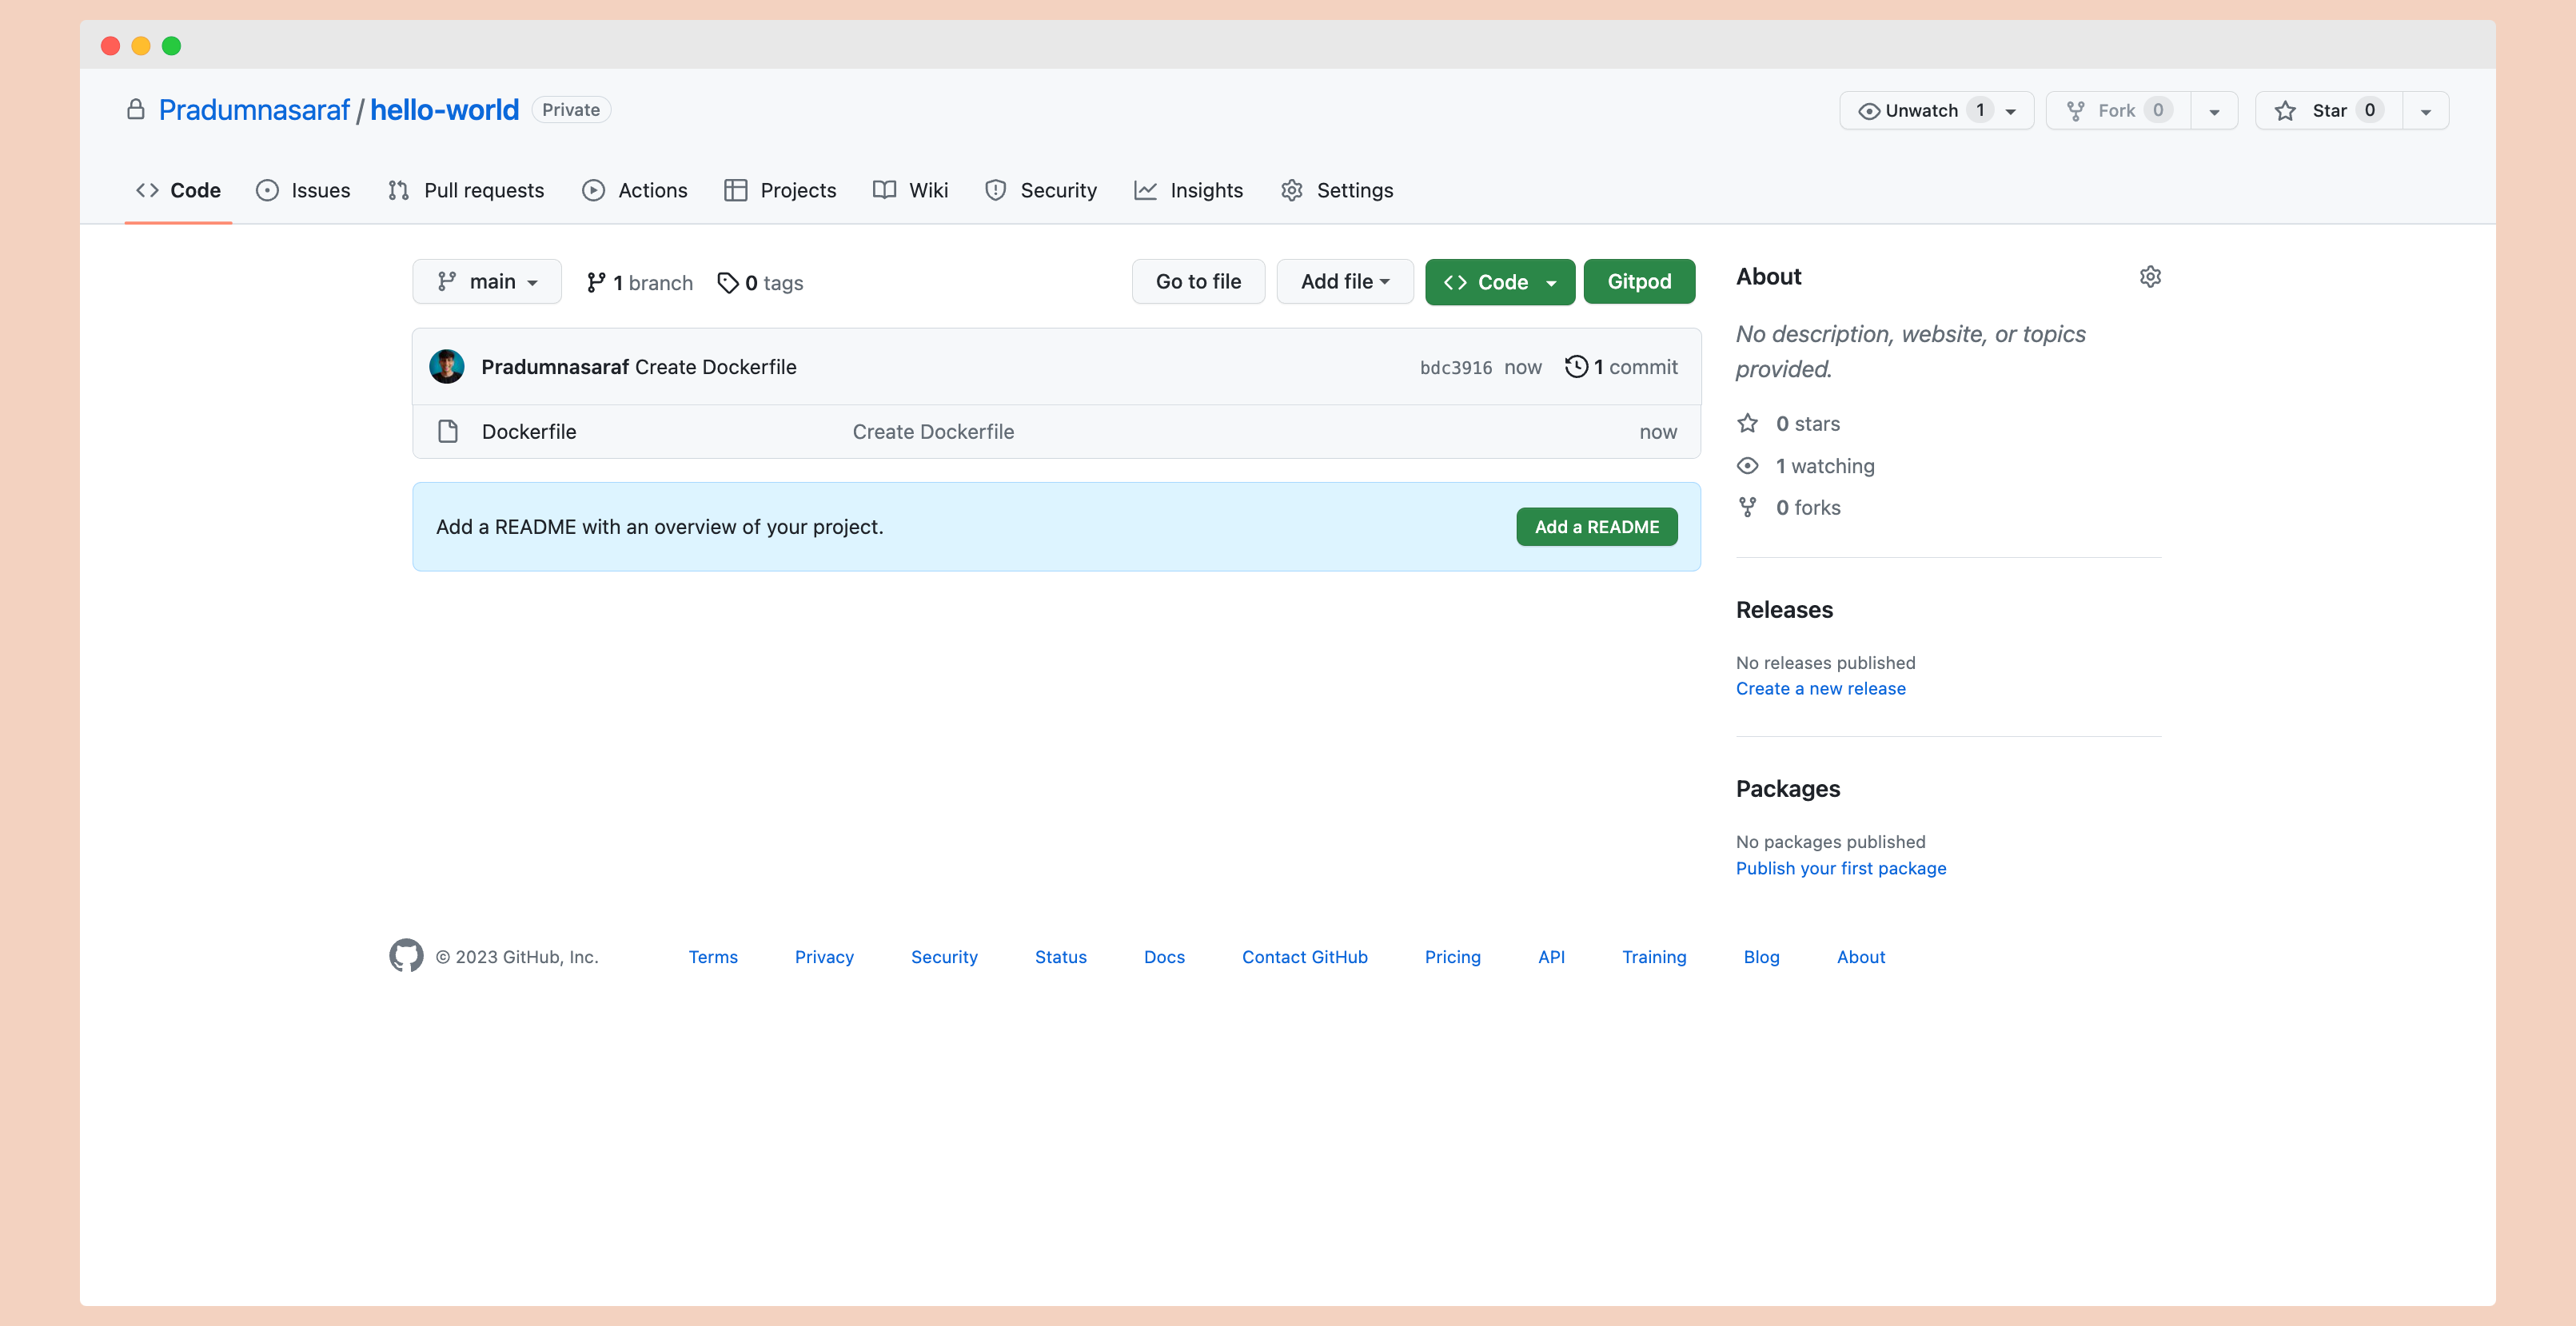
Task: Click the eye icon next to 1 watching
Action: [x=1747, y=466]
